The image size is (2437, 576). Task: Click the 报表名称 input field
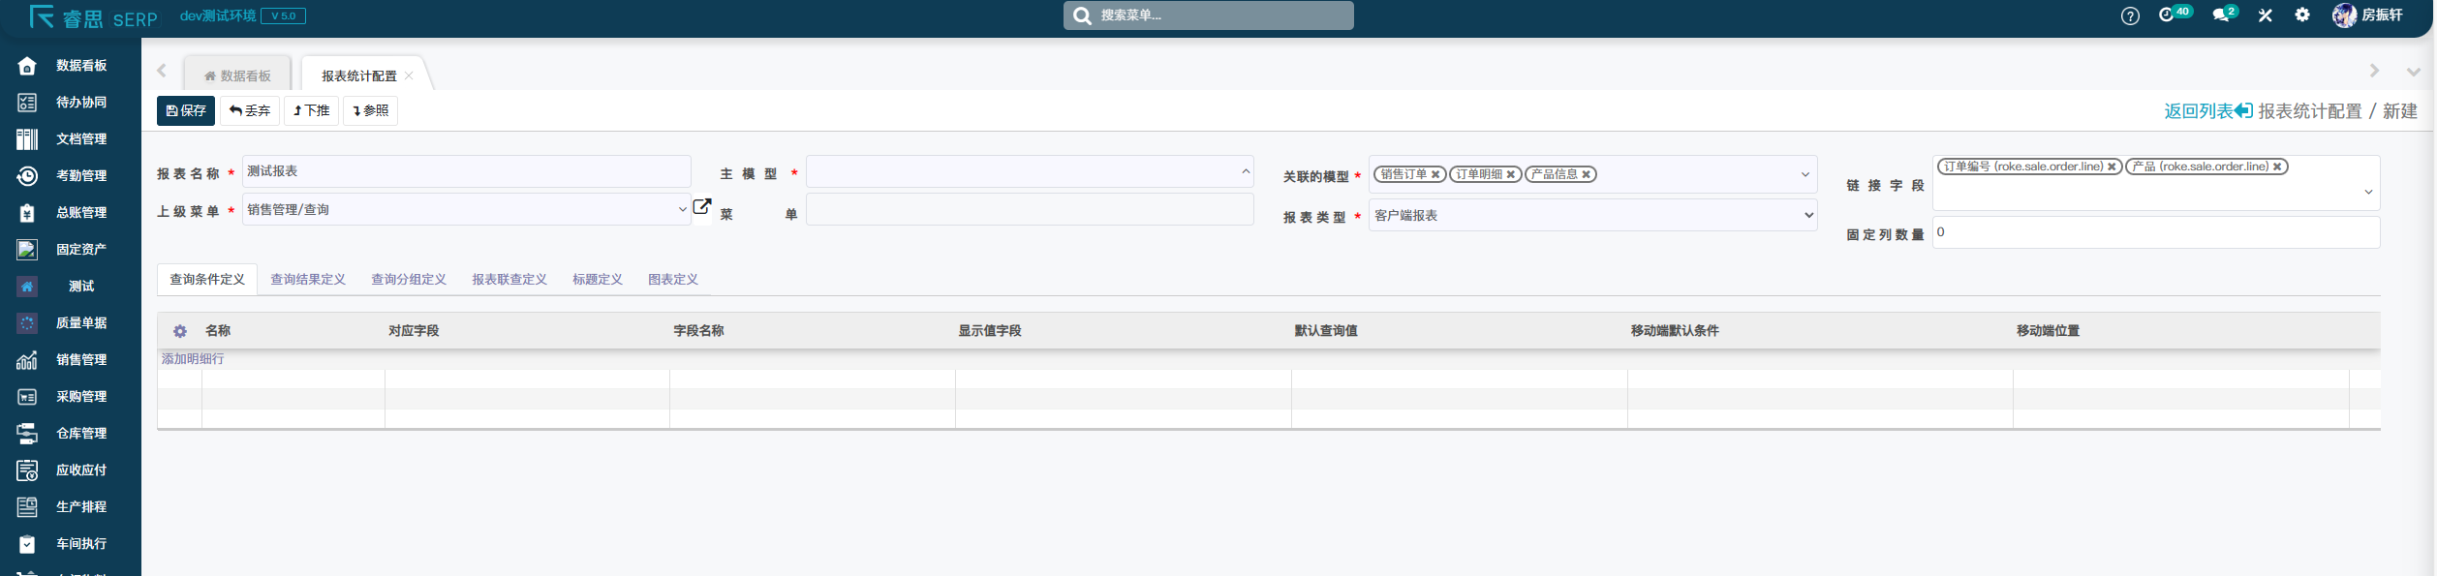point(466,171)
